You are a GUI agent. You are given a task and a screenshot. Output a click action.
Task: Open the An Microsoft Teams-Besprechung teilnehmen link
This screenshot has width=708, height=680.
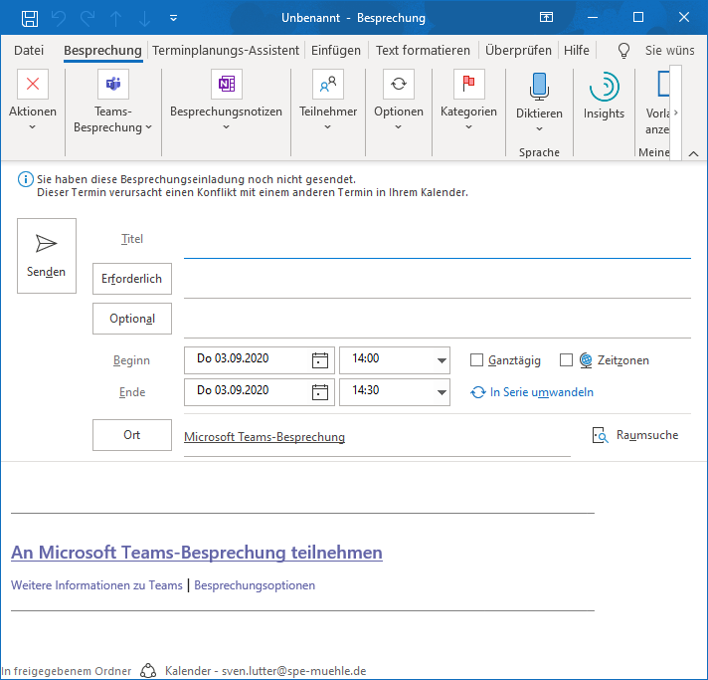coord(197,553)
